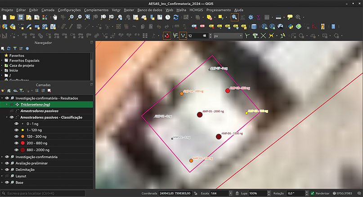Viewport: 363px width, 197px height.
Task: Expand Casa do projeto in Navegador
Action: pyautogui.click(x=2, y=66)
